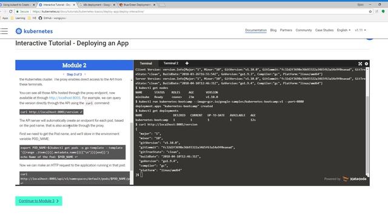Viewport: 388px width, 218px height.
Task: Switch to the Terminal tab
Action: point(145,63)
